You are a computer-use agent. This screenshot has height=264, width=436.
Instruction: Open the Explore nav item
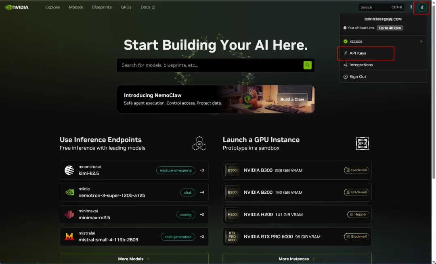coord(52,7)
